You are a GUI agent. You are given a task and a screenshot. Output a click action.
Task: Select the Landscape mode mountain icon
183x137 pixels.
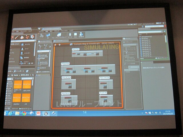[x=22, y=37]
